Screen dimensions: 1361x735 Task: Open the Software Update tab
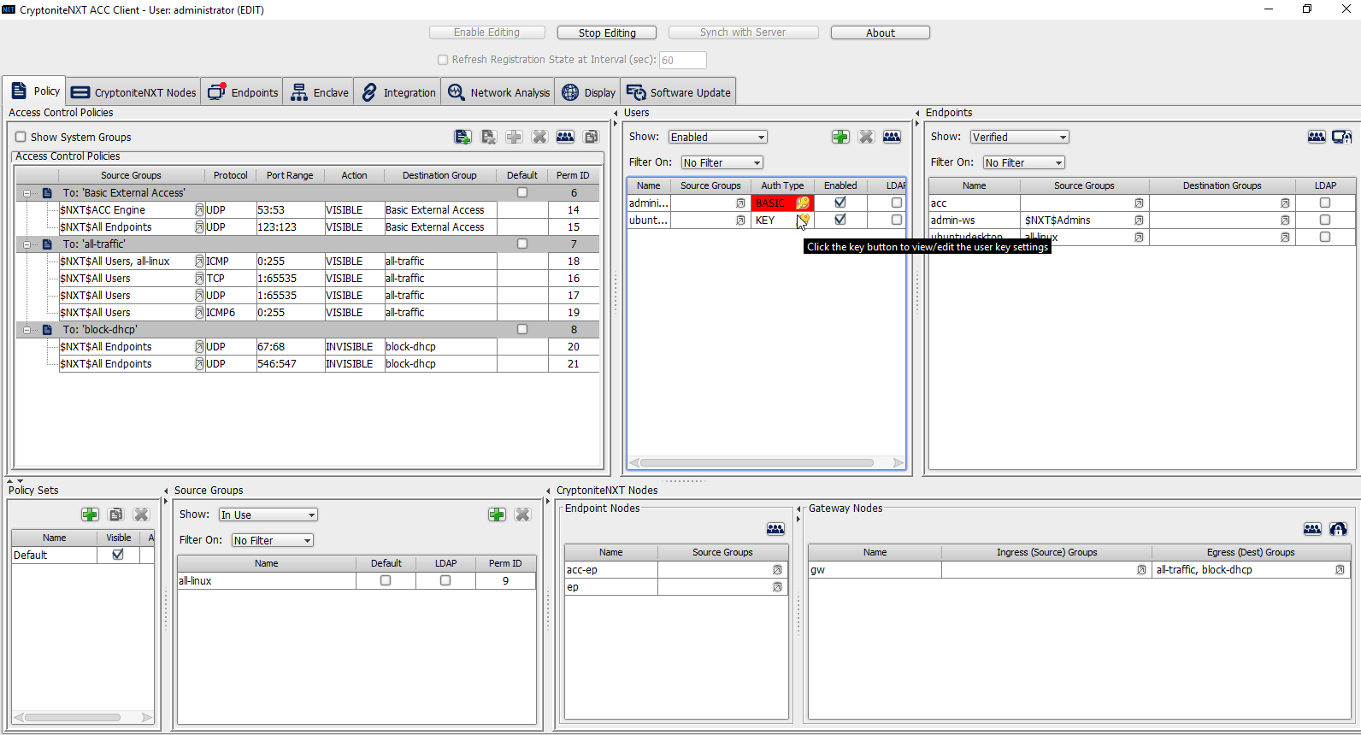tap(679, 92)
